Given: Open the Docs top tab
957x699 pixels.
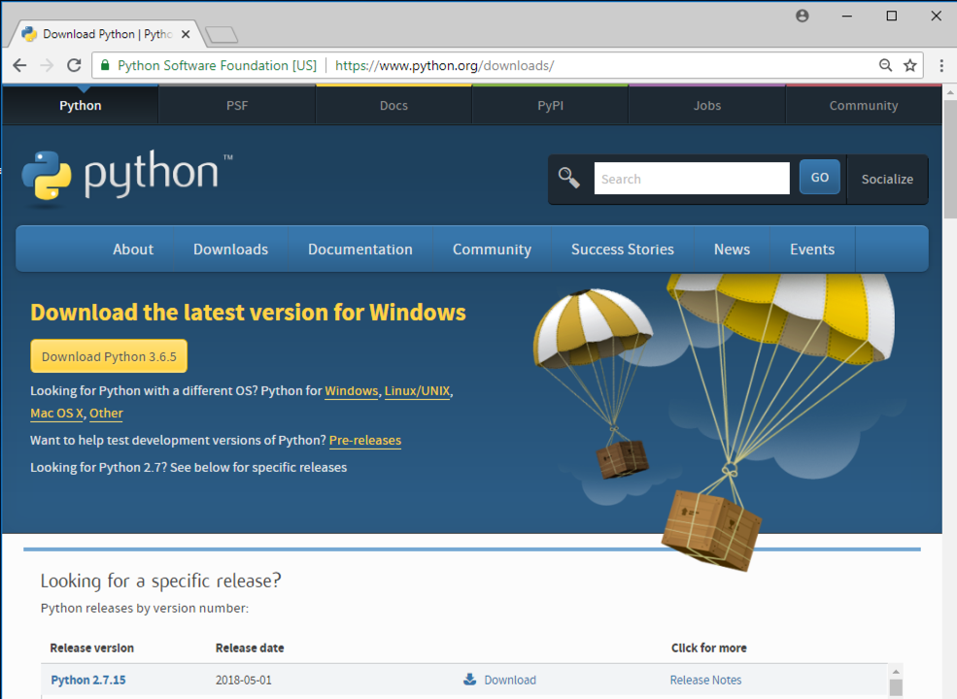Looking at the screenshot, I should tap(393, 106).
